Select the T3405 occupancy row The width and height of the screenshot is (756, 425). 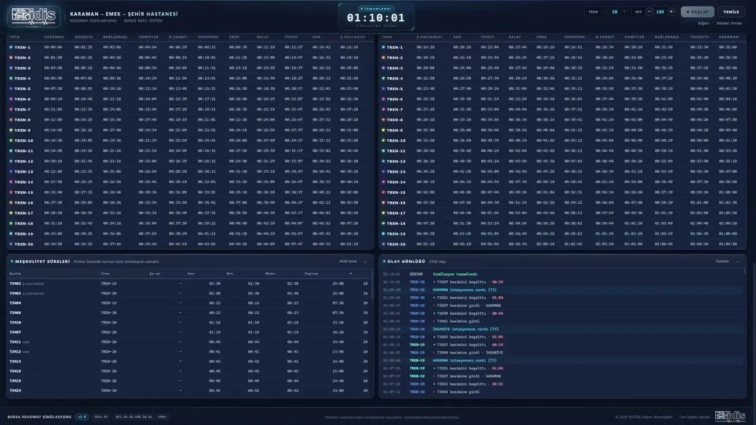(x=189, y=313)
